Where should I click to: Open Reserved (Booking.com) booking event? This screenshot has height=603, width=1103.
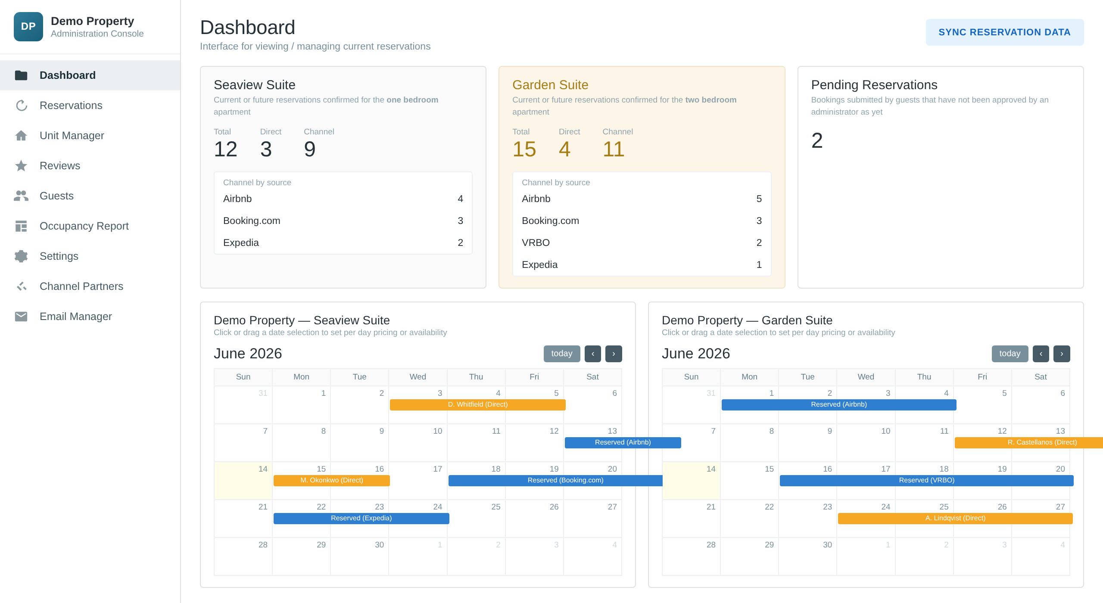pyautogui.click(x=555, y=480)
